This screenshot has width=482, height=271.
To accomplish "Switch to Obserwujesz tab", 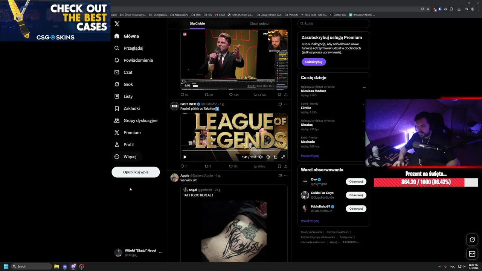I will pos(259,23).
